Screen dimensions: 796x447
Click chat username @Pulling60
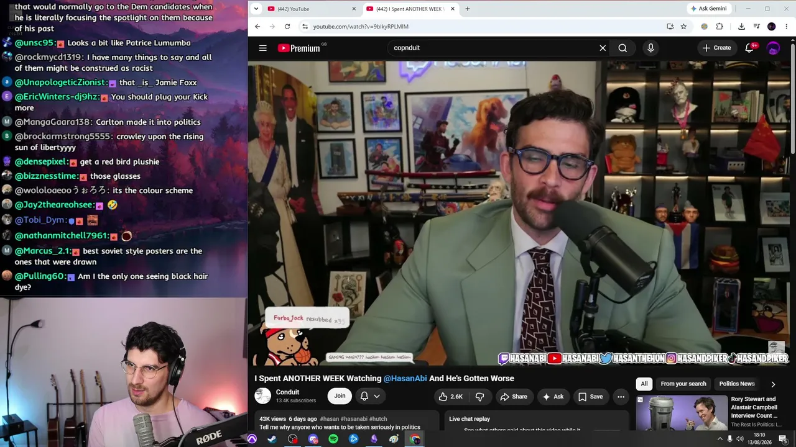(x=40, y=276)
